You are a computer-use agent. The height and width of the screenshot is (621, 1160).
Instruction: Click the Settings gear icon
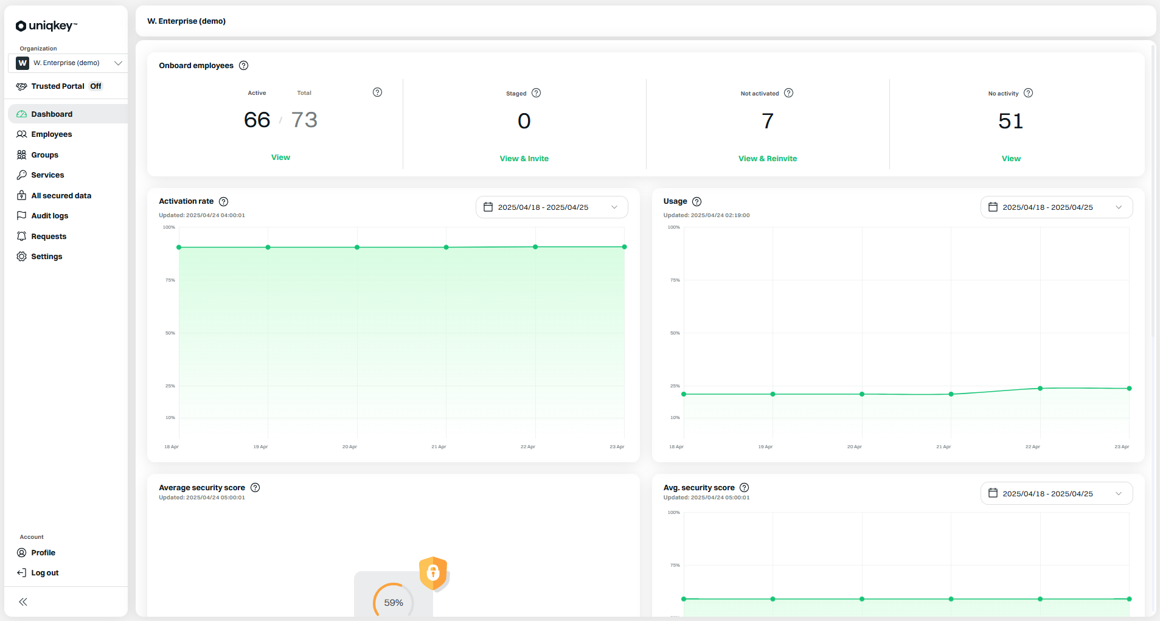point(22,257)
